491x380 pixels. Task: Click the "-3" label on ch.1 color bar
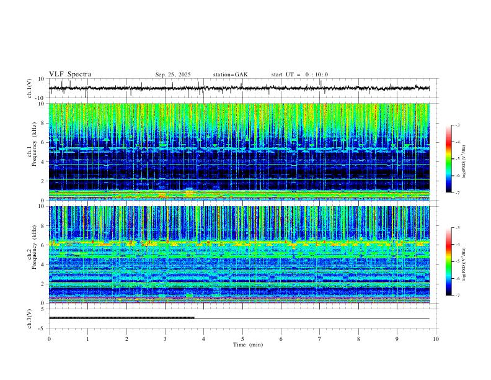[x=457, y=125]
